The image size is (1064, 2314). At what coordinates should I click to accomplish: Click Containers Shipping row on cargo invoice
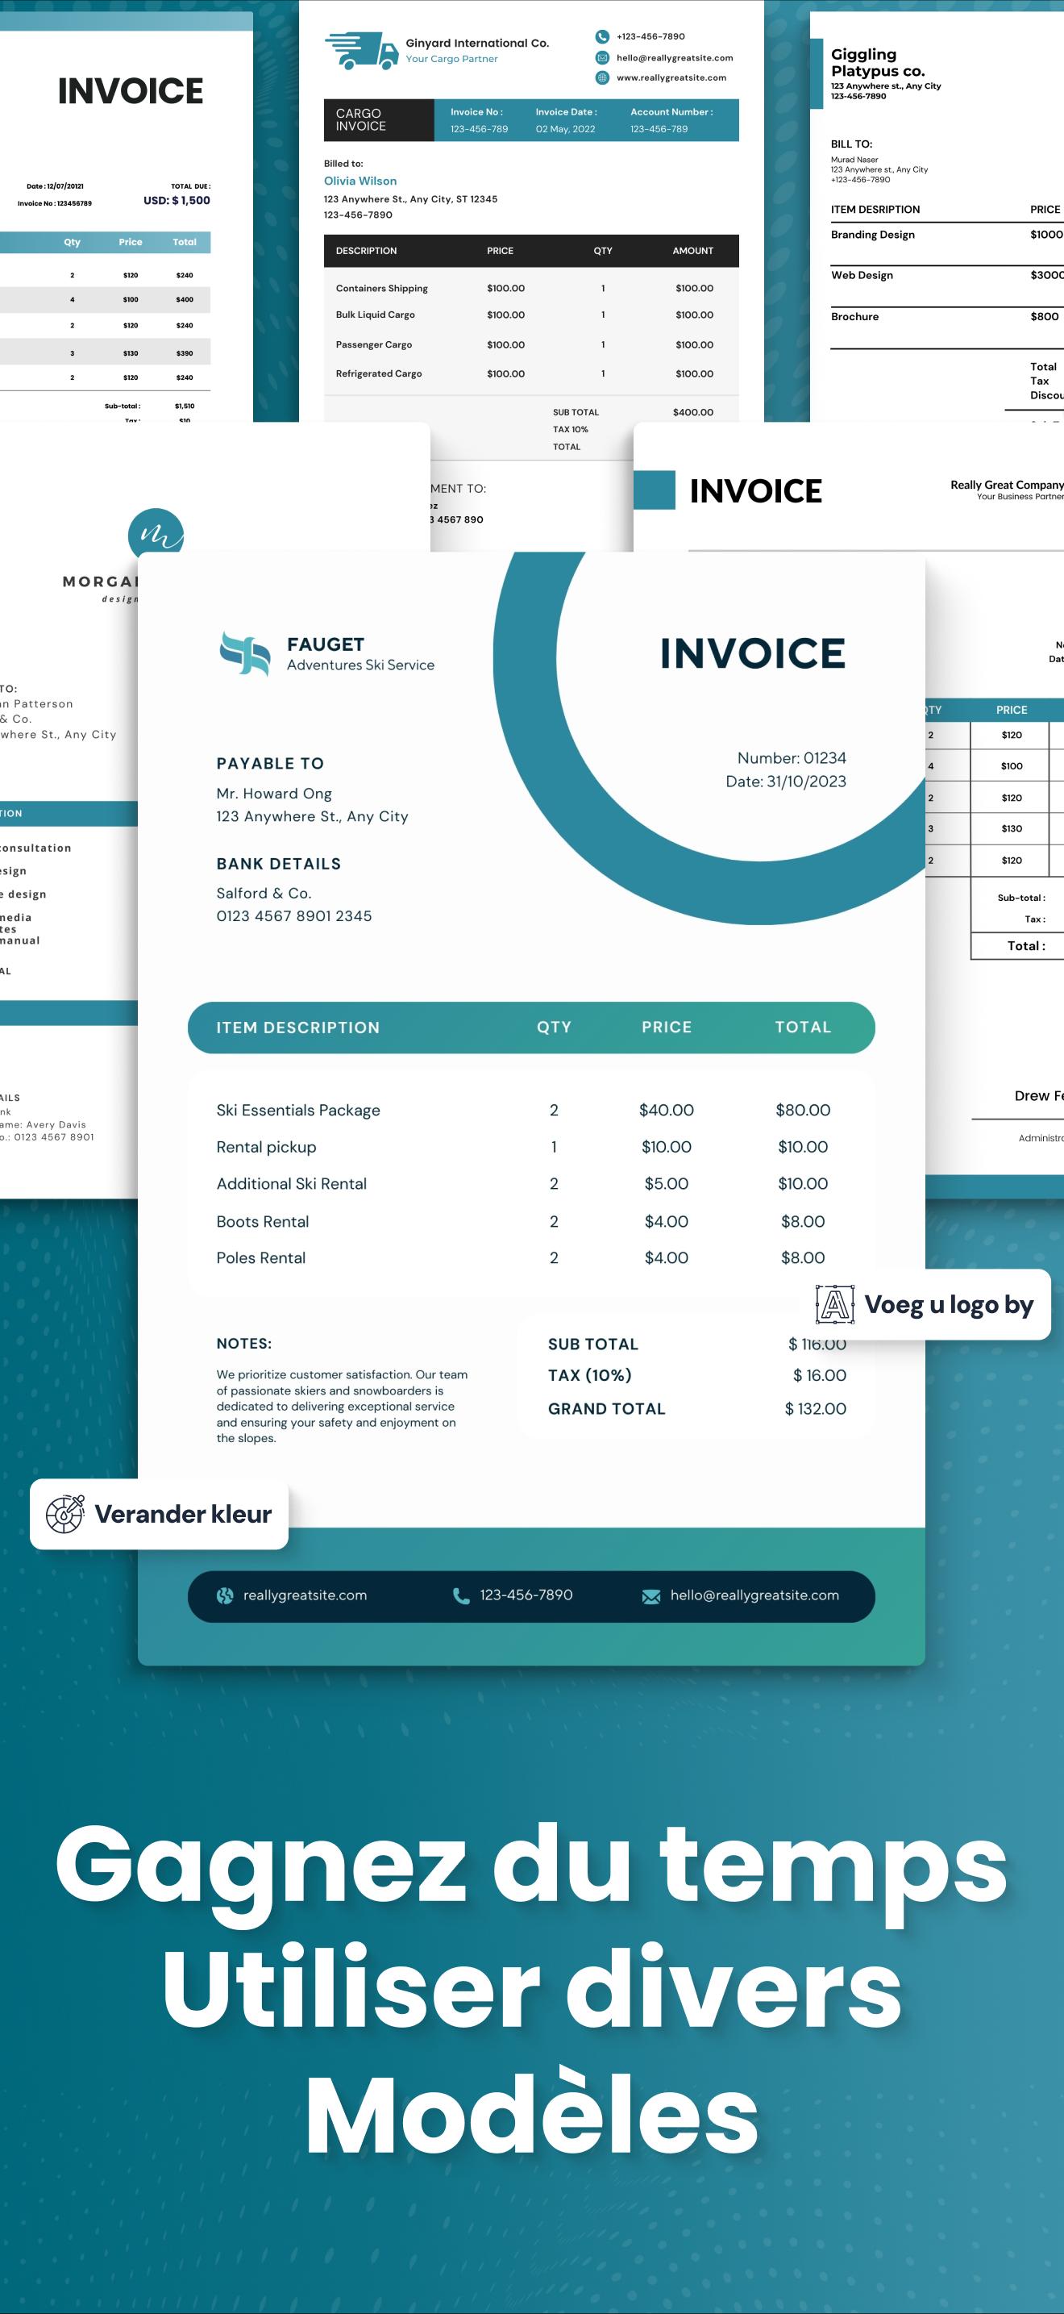coord(531,289)
